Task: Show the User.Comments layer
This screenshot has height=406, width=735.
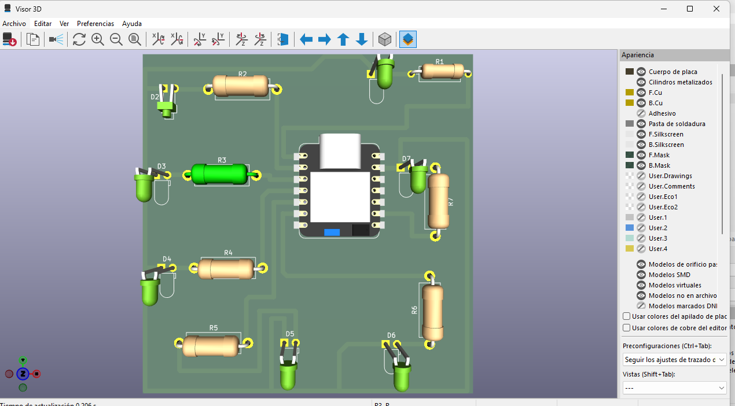Action: [641, 186]
